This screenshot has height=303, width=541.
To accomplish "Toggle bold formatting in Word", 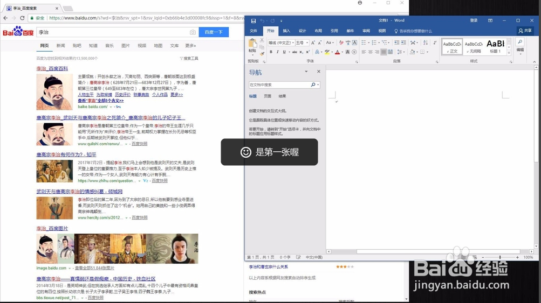I will tap(271, 52).
